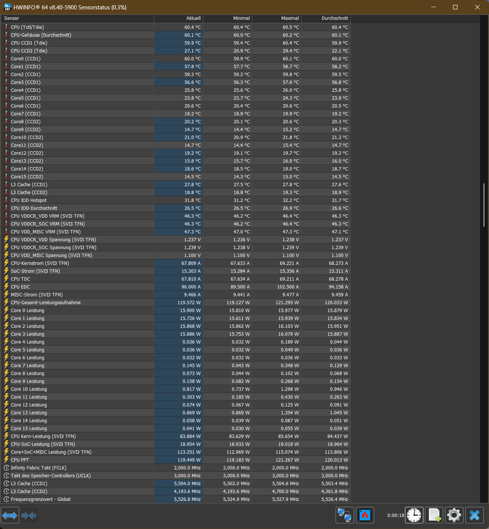Click the Aktuell column header
The width and height of the screenshot is (489, 529).
point(178,18)
